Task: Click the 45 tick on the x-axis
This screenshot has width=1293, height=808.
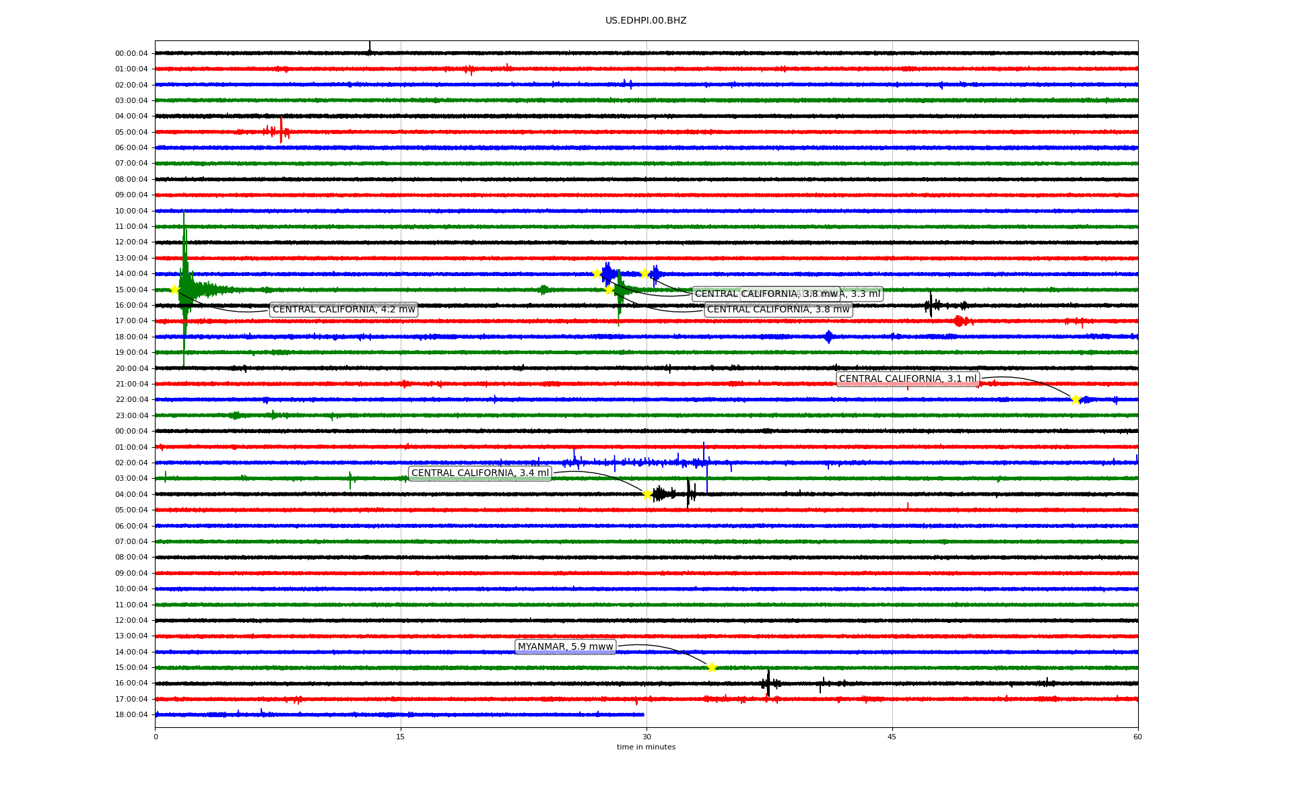Action: tap(892, 737)
